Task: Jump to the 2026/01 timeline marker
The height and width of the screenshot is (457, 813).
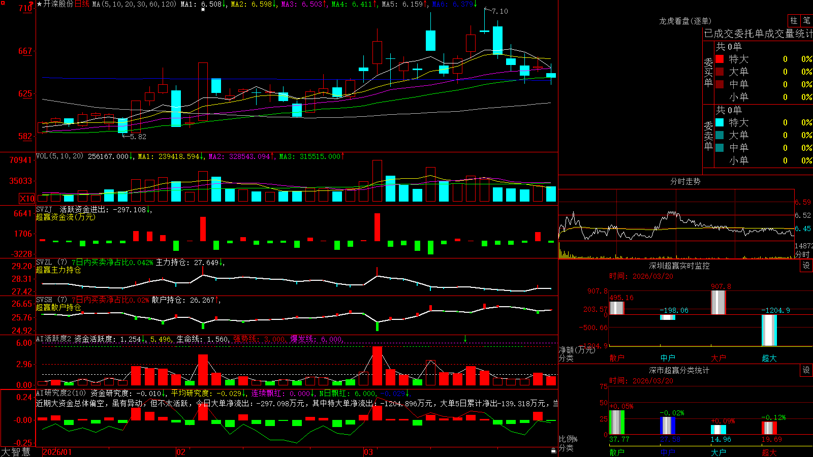Action: click(57, 452)
